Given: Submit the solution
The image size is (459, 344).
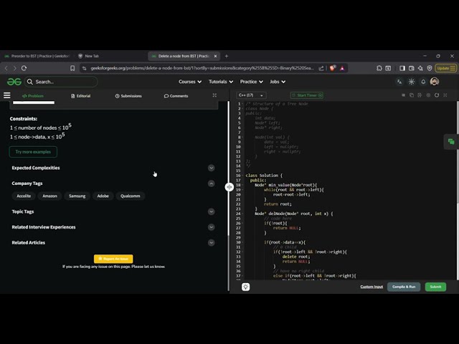Looking at the screenshot, I should [x=435, y=287].
